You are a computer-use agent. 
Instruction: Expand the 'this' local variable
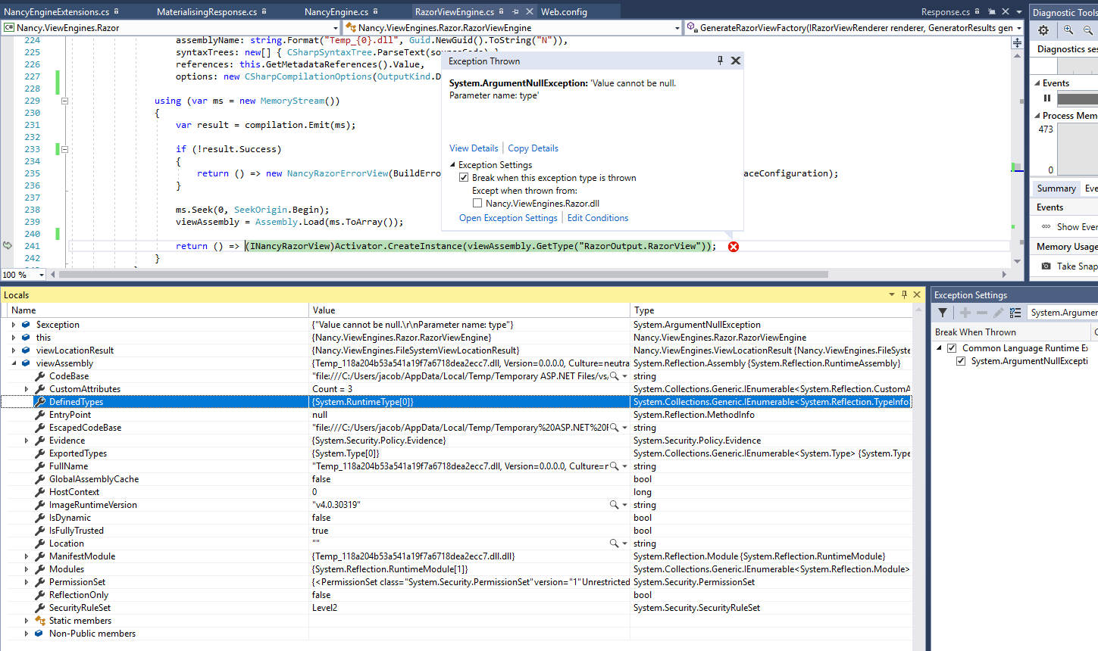[x=13, y=338]
